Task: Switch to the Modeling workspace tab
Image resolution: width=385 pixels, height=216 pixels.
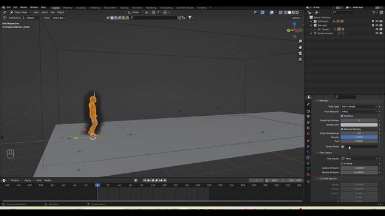Action: [68, 8]
